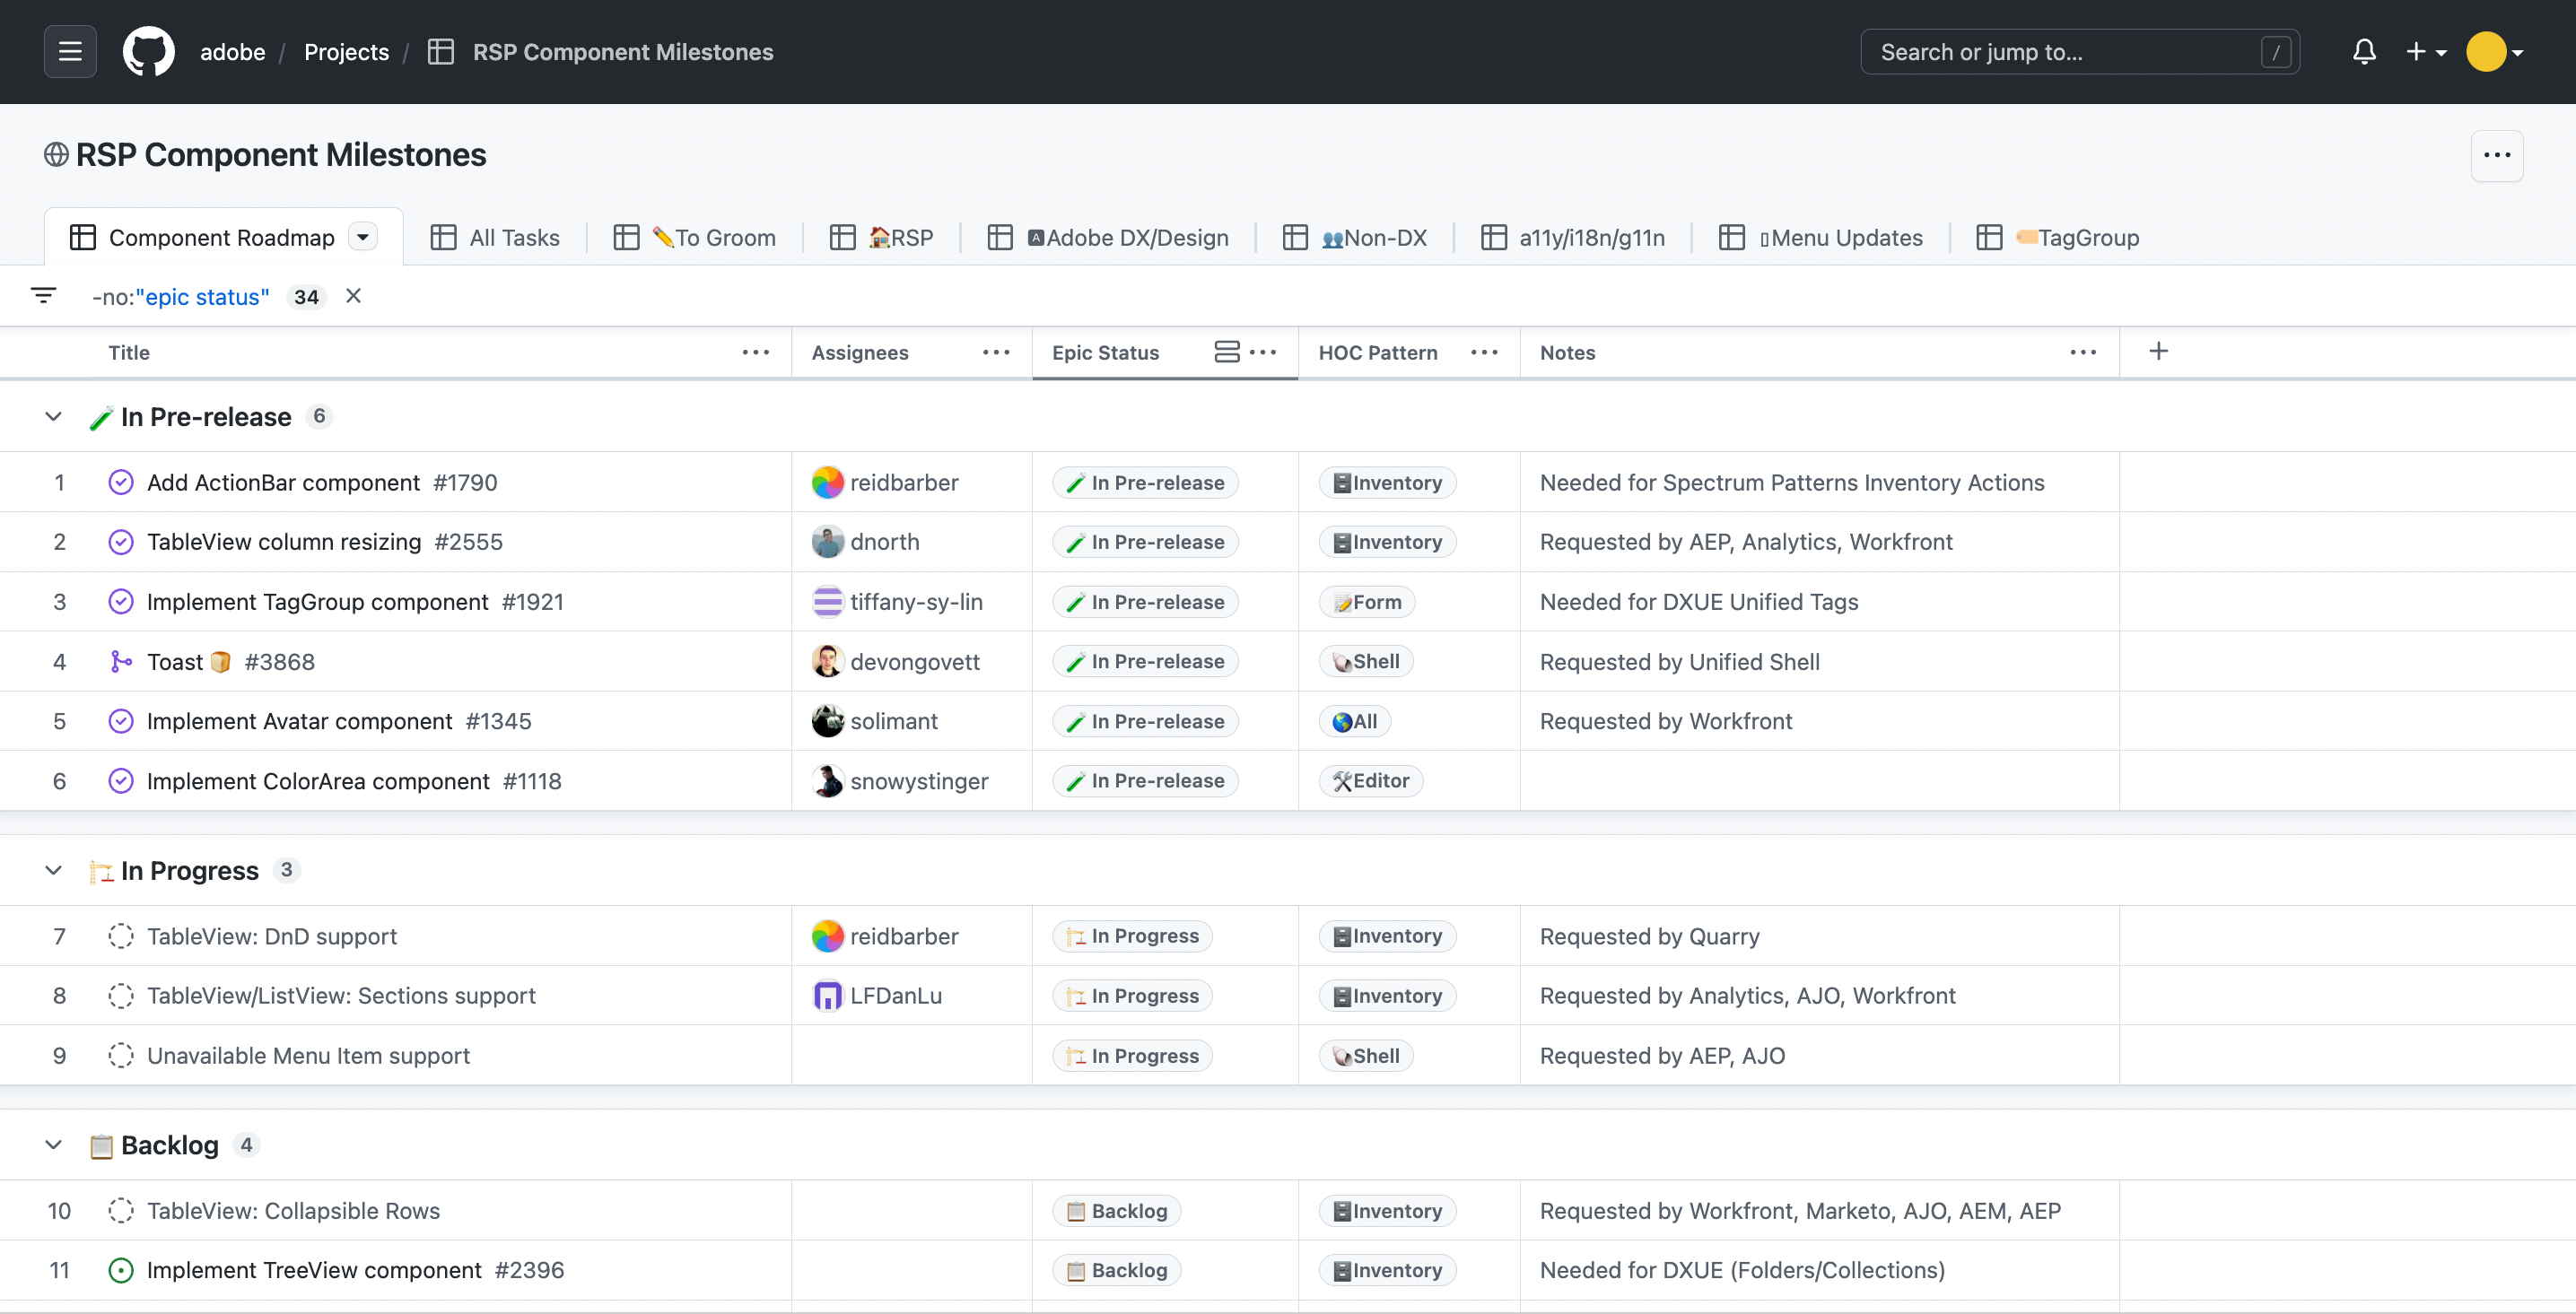
Task: Open Implement TagGroup component issue
Action: [x=317, y=602]
